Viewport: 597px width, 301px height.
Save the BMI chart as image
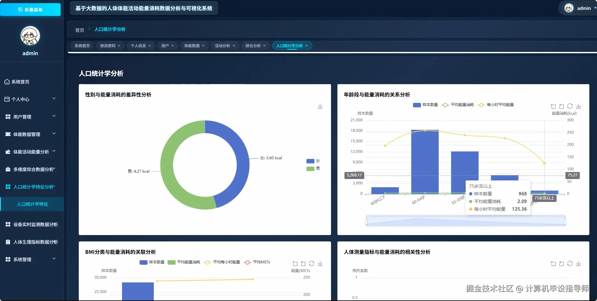[320, 264]
